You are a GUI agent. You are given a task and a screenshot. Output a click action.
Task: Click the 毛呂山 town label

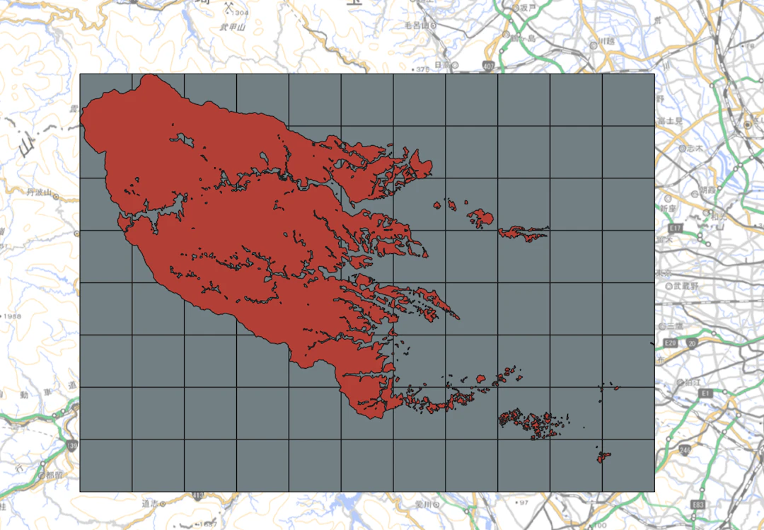click(x=417, y=25)
